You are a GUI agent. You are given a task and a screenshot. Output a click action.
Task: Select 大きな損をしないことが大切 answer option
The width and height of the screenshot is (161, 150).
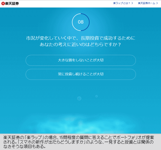pos(81,60)
